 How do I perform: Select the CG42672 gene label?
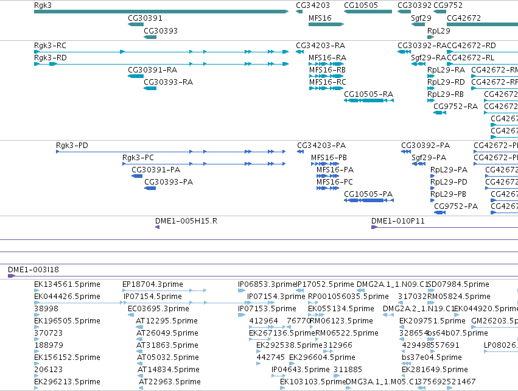pyautogui.click(x=463, y=18)
